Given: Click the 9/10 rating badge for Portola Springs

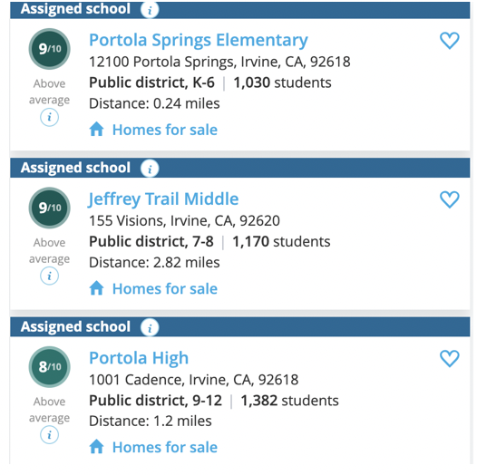Looking at the screenshot, I should 50,49.
